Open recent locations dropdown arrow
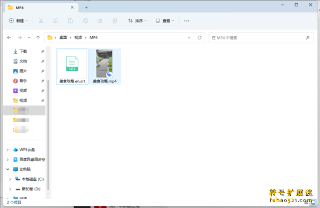Image resolution: width=320 pixels, height=208 pixels. [x=29, y=37]
